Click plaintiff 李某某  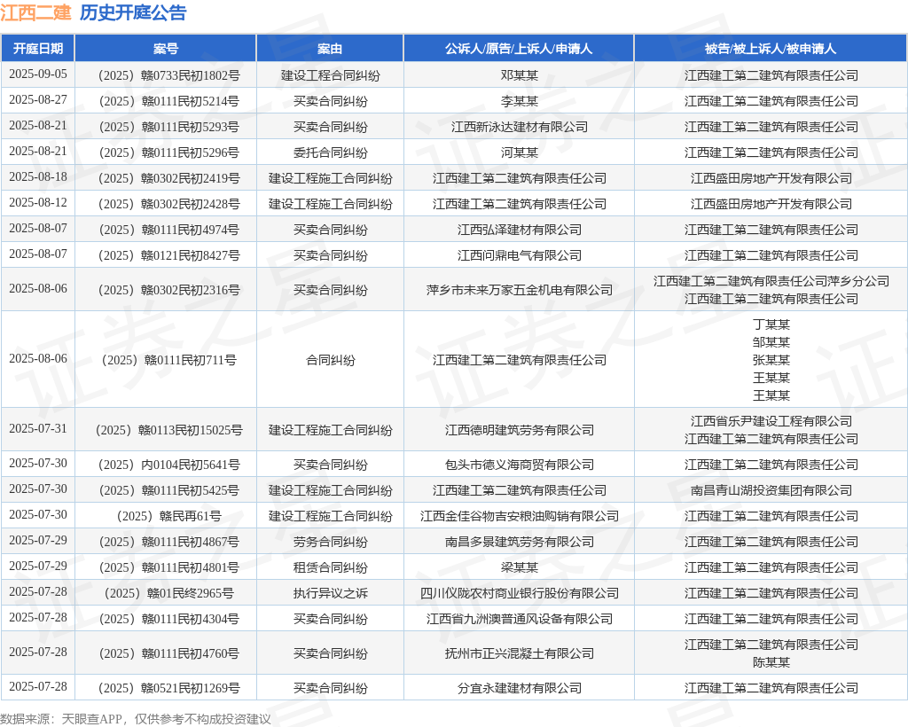[x=520, y=101]
